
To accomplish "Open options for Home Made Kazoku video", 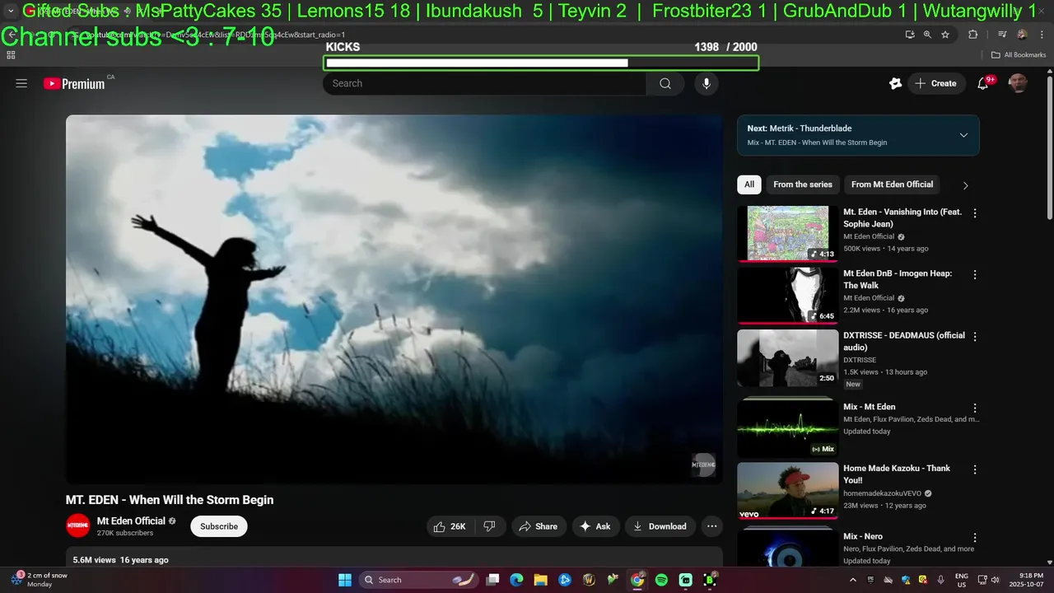I will [x=975, y=469].
